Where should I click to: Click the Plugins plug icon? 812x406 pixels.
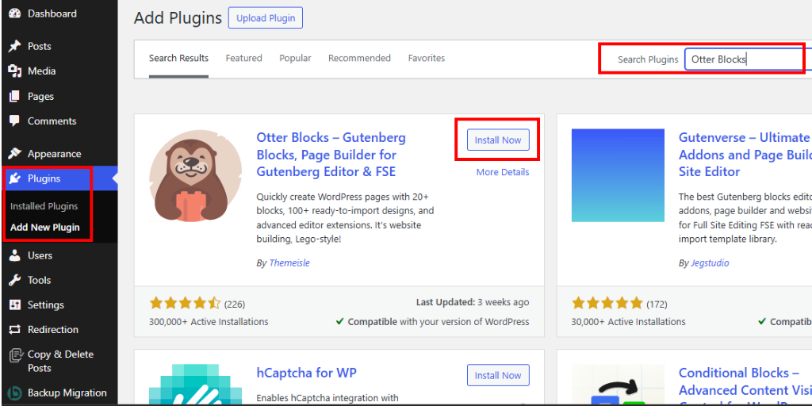[14, 178]
